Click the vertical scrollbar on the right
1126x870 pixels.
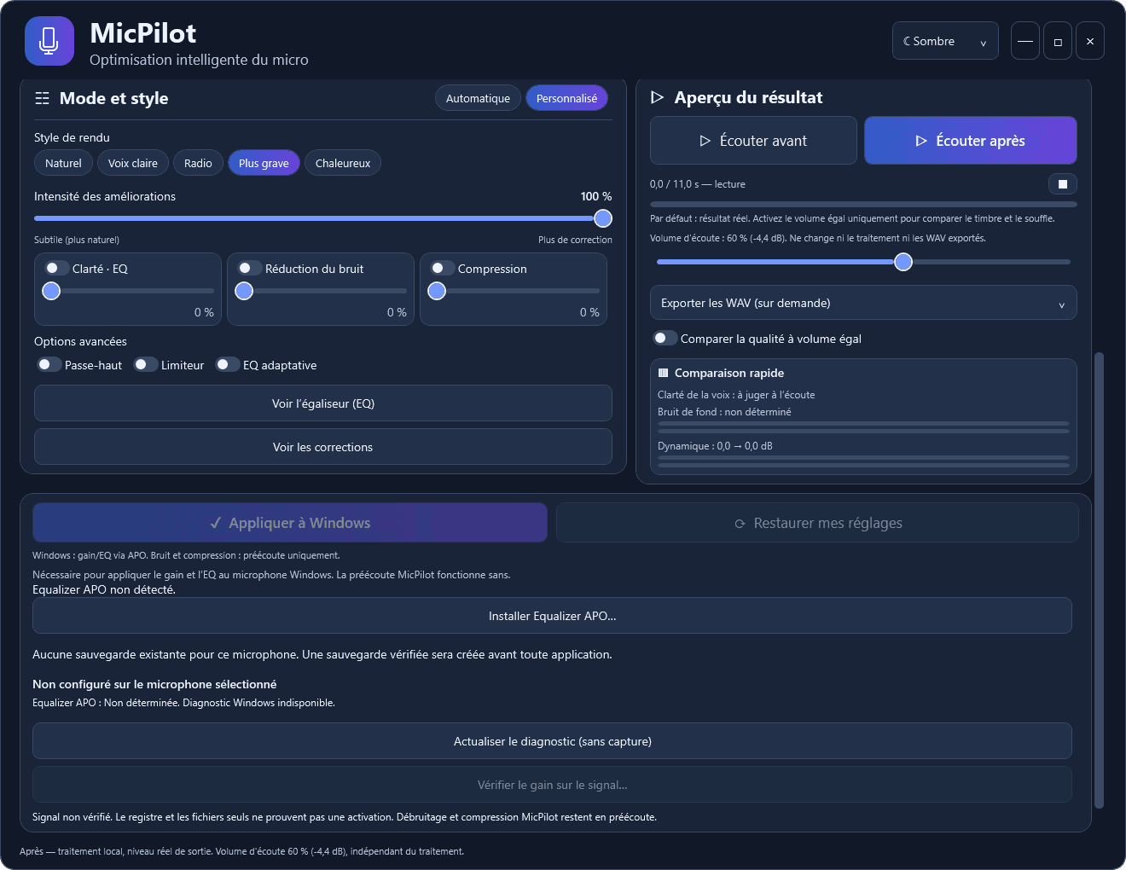(x=1099, y=580)
